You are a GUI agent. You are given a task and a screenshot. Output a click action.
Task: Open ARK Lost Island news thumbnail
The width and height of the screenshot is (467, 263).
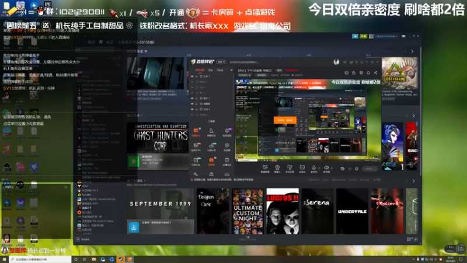(x=400, y=72)
